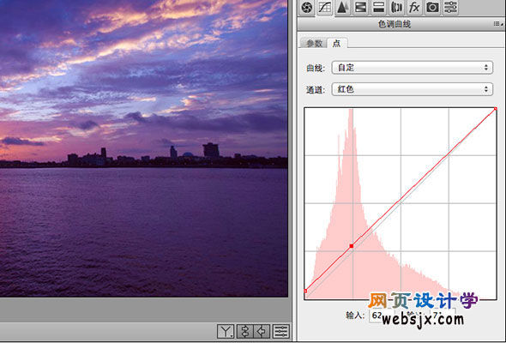
Task: Open the HSL / Grayscale panel icon
Action: (x=360, y=8)
